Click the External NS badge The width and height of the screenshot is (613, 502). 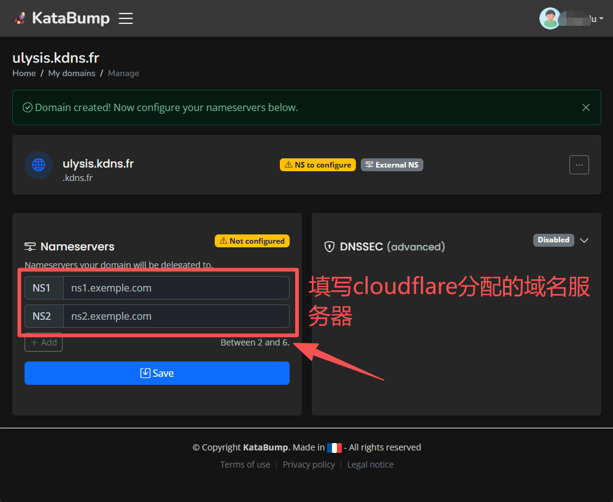[391, 165]
